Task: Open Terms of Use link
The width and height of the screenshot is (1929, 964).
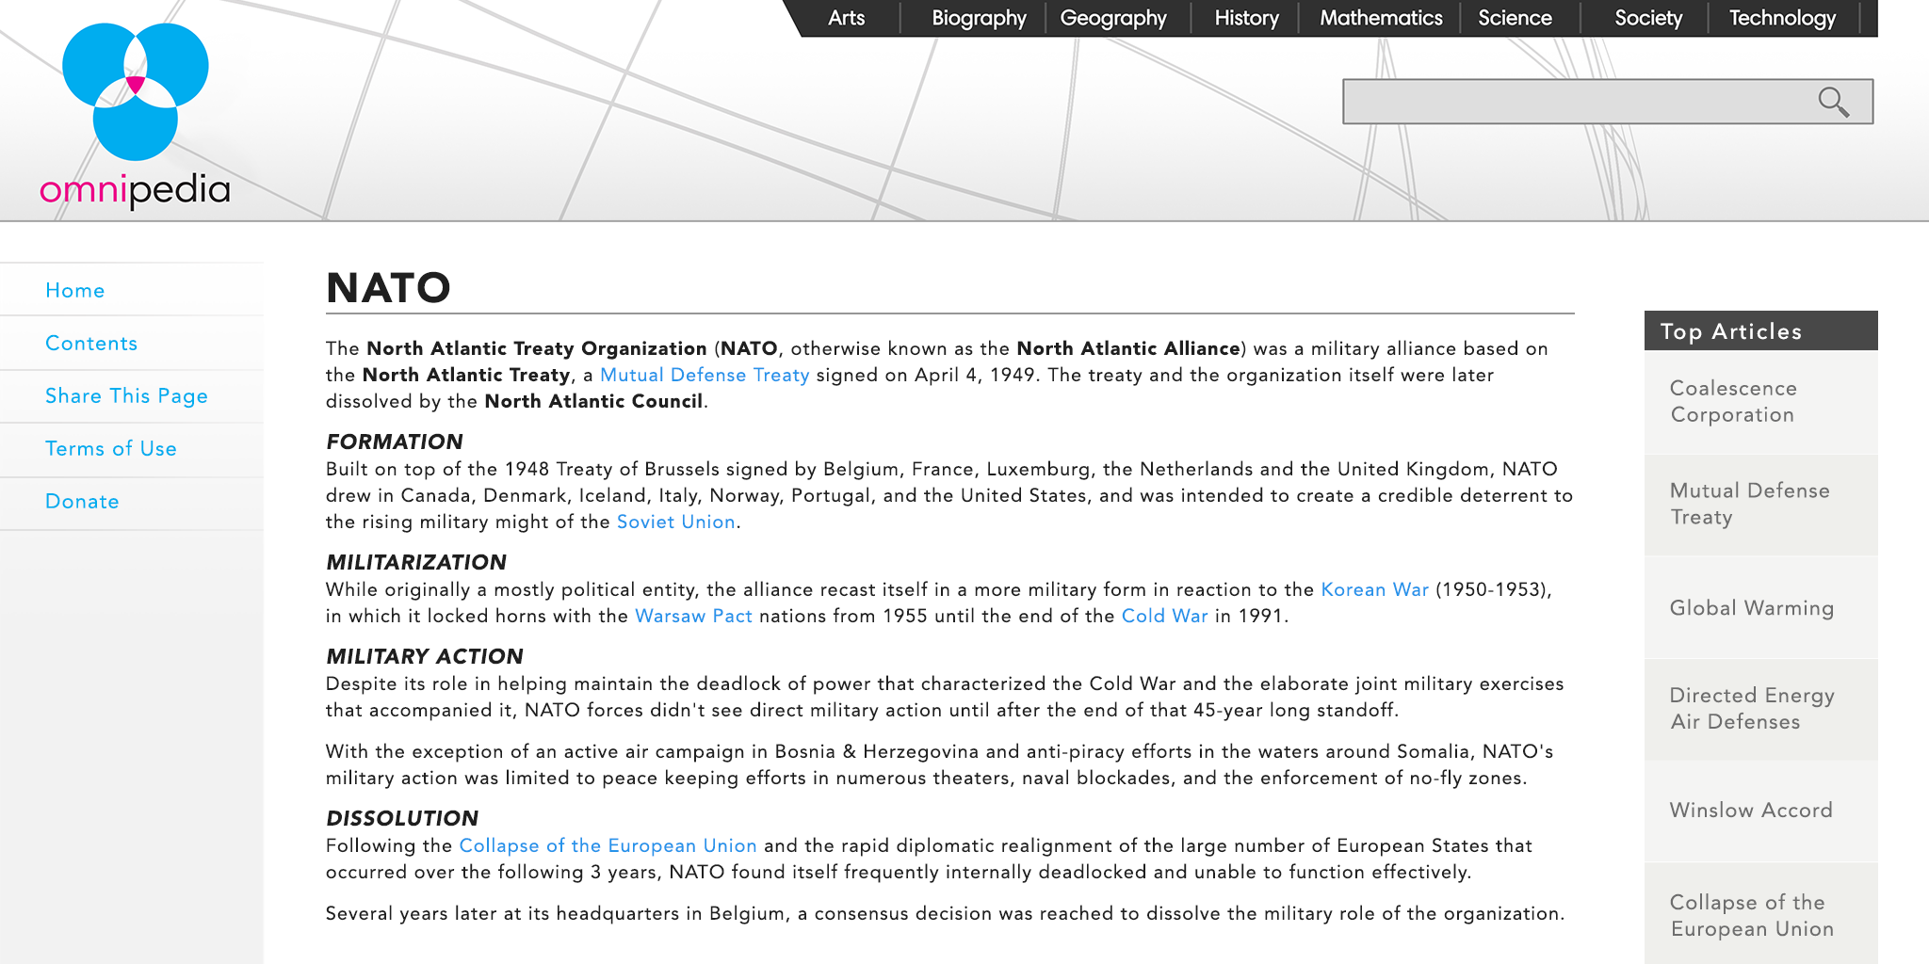Action: tap(111, 448)
